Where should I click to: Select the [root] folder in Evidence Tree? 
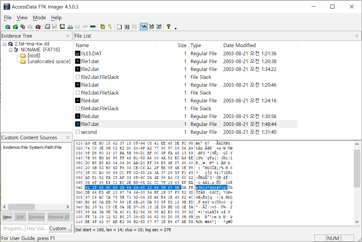pyautogui.click(x=34, y=56)
